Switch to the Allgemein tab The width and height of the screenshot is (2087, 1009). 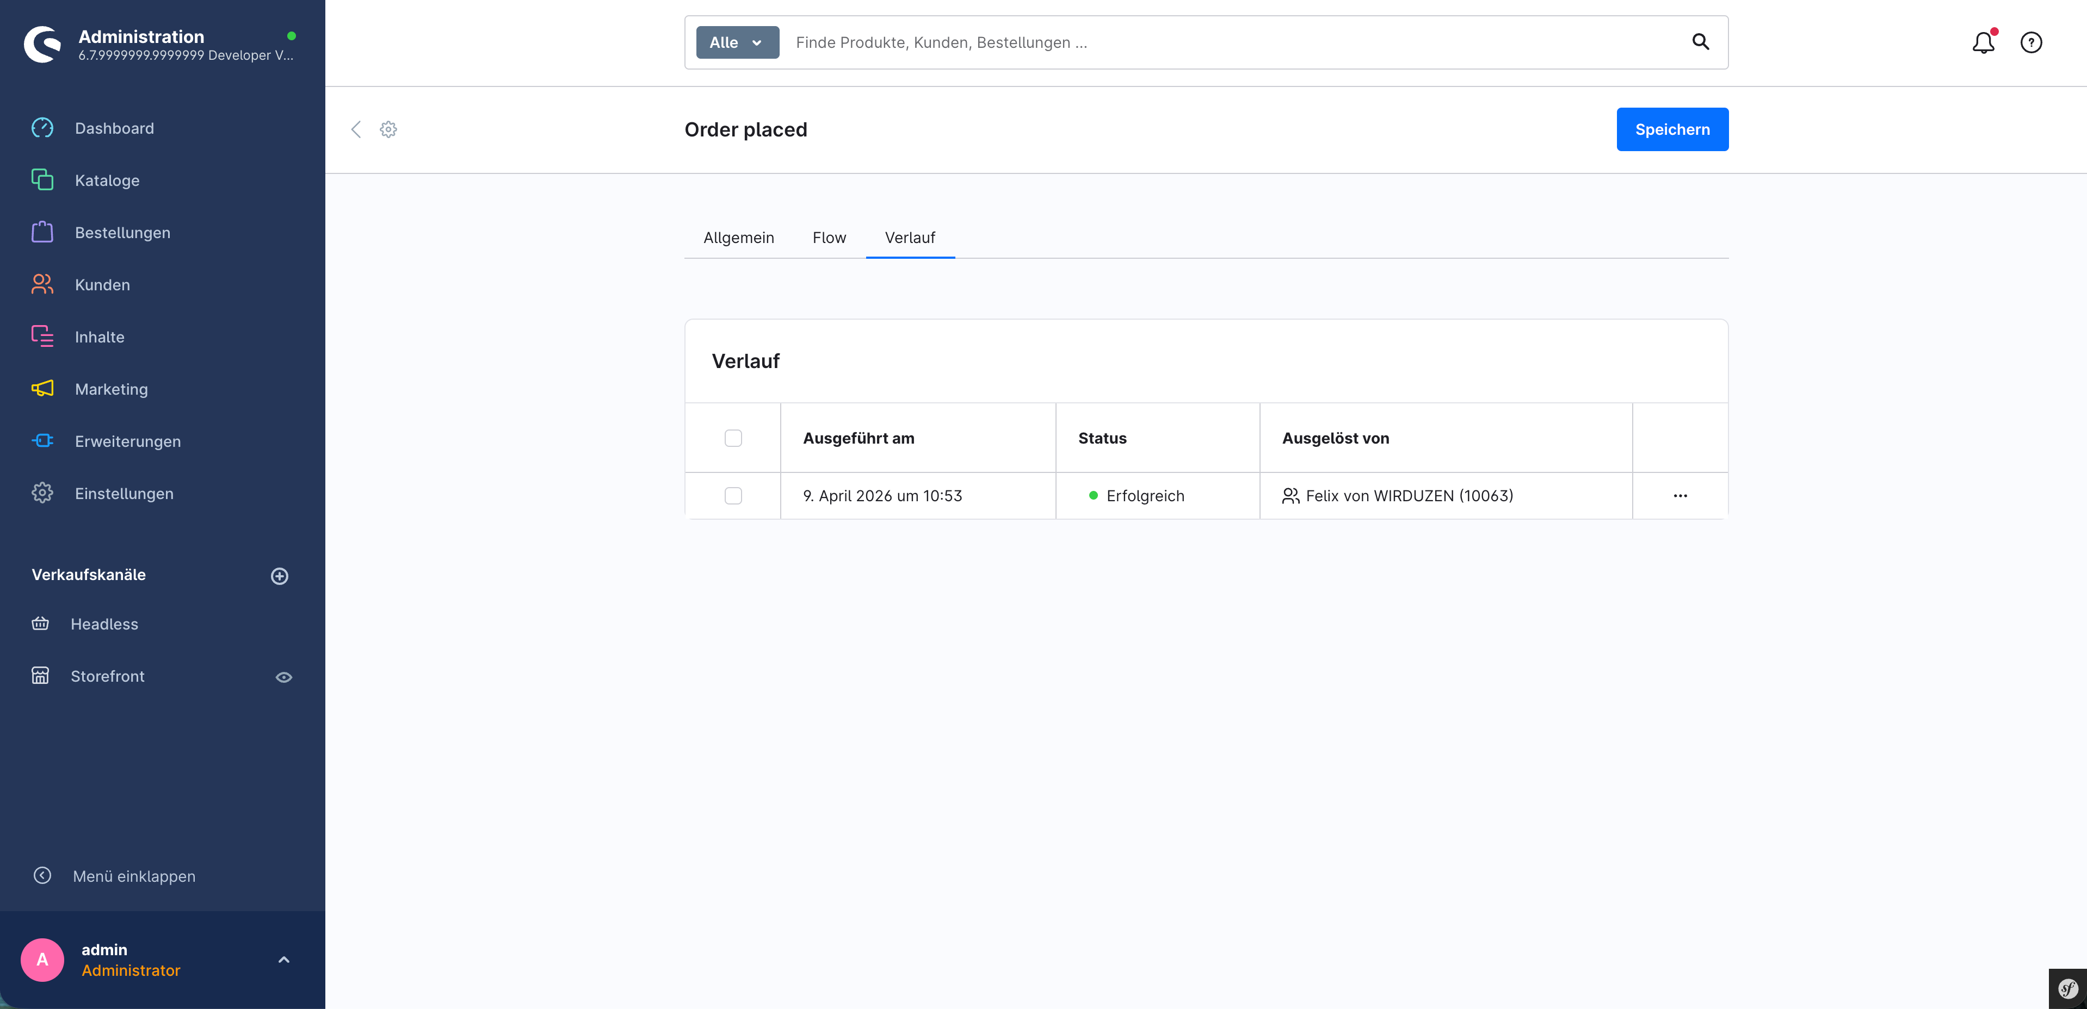(x=738, y=237)
